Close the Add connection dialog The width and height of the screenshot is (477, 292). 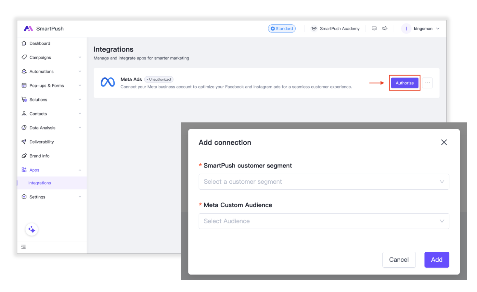coord(444,142)
